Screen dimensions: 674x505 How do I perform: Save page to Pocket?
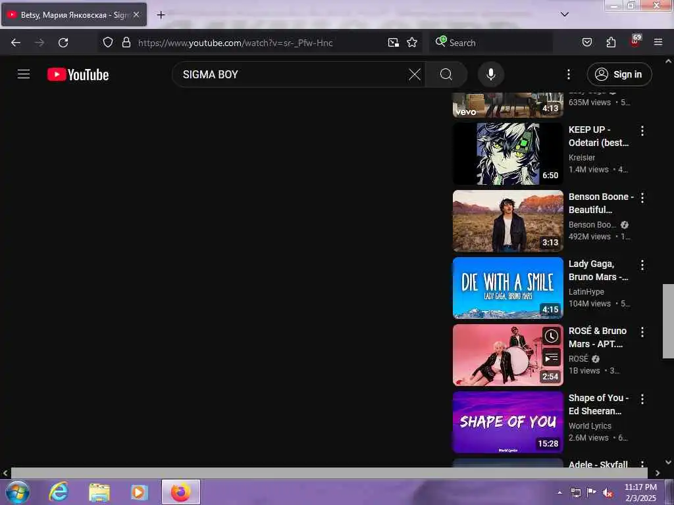click(x=586, y=42)
